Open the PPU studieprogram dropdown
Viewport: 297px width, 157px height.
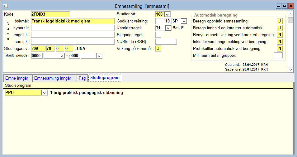(x=44, y=93)
